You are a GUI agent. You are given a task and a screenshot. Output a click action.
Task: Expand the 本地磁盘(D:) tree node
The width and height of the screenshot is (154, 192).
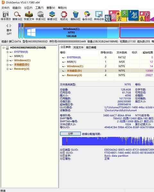click(x=7, y=65)
